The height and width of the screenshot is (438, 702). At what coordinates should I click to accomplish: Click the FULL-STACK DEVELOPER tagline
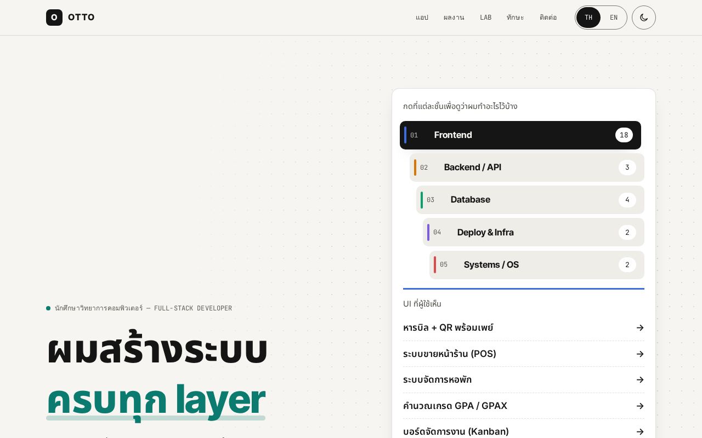click(193, 308)
